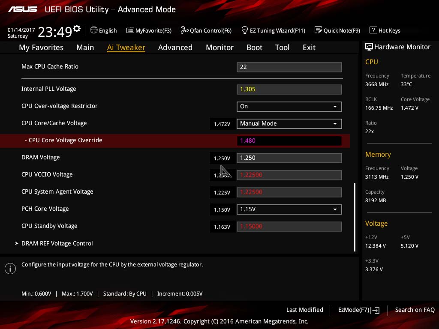The image size is (439, 329).
Task: Click the settings list scrollbar
Action: click(355, 217)
